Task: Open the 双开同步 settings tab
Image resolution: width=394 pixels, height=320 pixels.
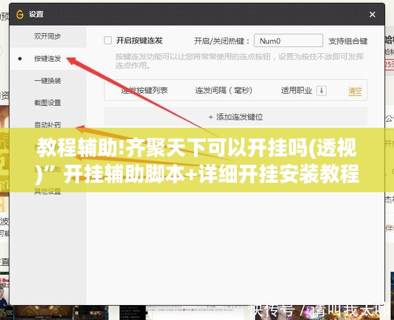Action: tap(48, 36)
